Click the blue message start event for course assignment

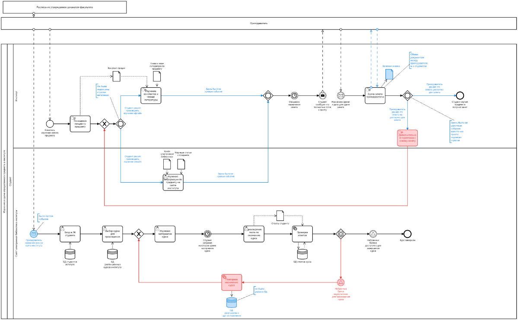(34, 234)
